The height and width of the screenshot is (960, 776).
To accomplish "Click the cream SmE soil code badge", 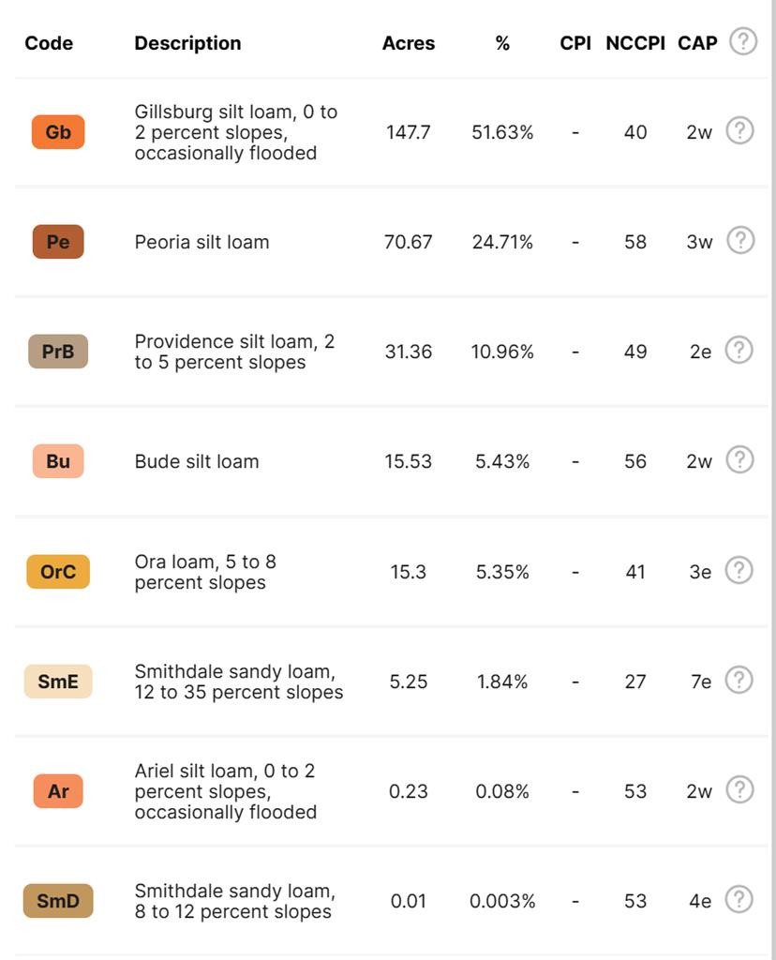I will [58, 682].
